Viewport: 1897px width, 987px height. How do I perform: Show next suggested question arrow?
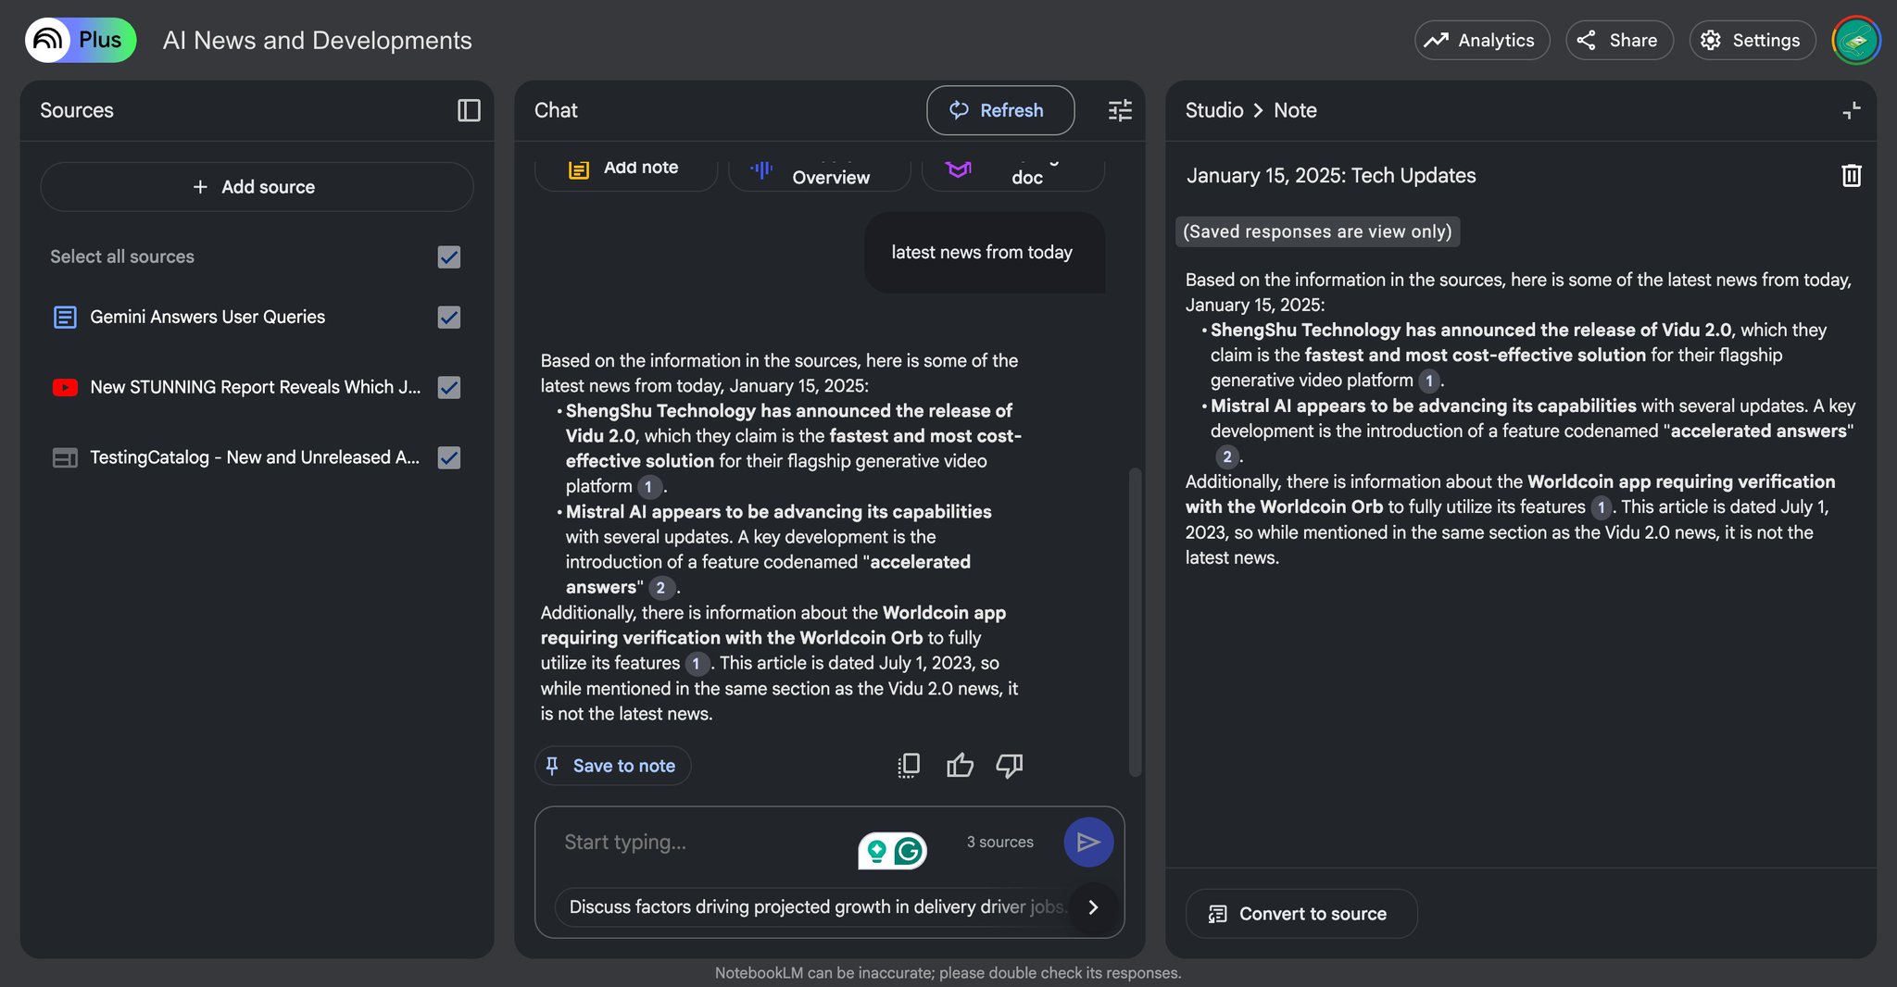(1093, 906)
